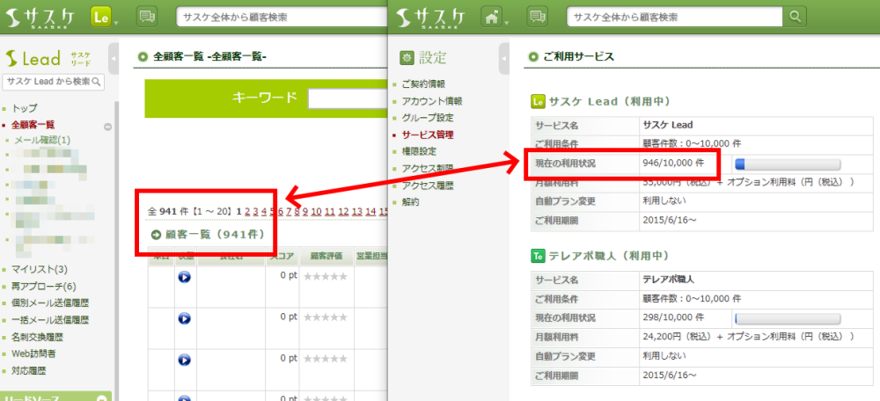
Task: Click the サービス名 value テレアポ職人
Action: click(x=668, y=280)
